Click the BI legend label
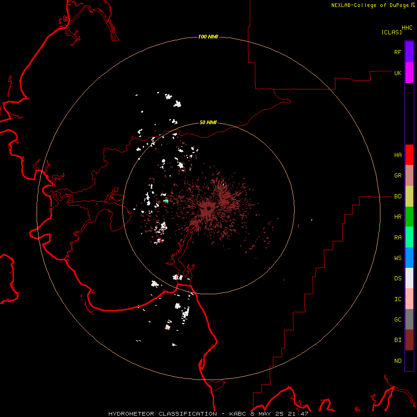Viewport: 417px width, 417px height. click(x=398, y=340)
